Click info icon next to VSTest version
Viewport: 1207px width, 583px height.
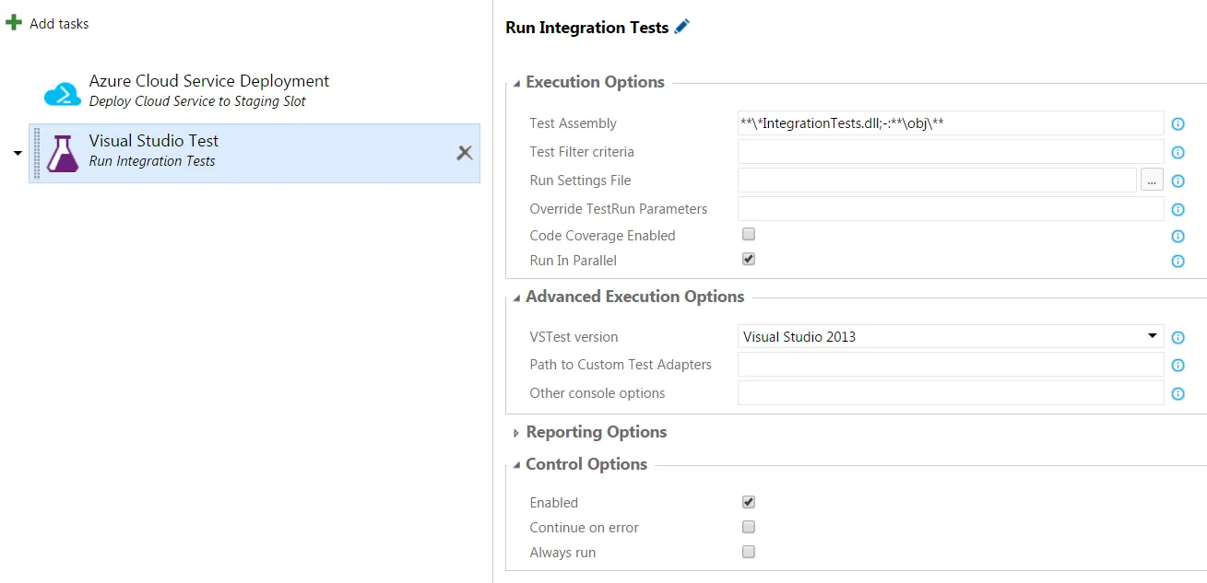[x=1177, y=338]
